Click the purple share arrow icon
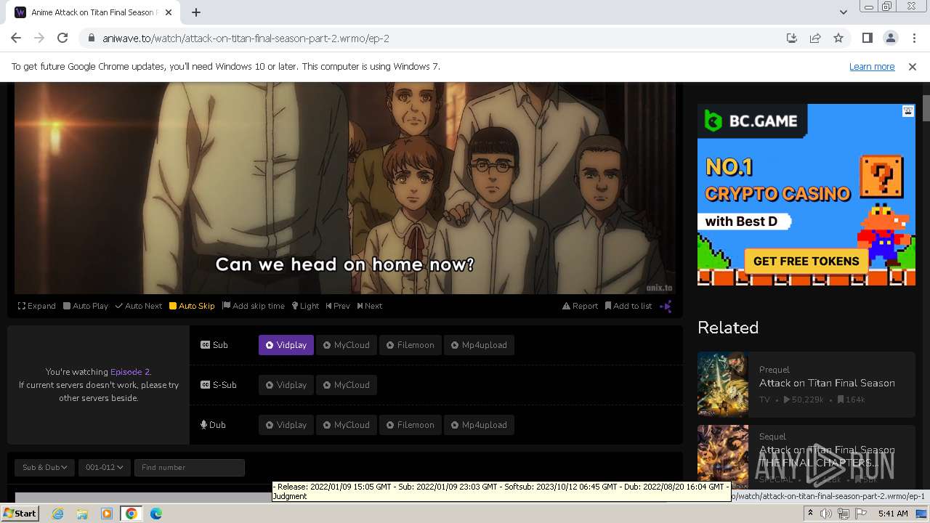The image size is (930, 523). pos(666,307)
